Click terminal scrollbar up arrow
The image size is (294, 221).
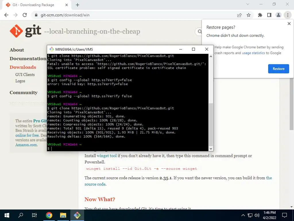[211, 56]
